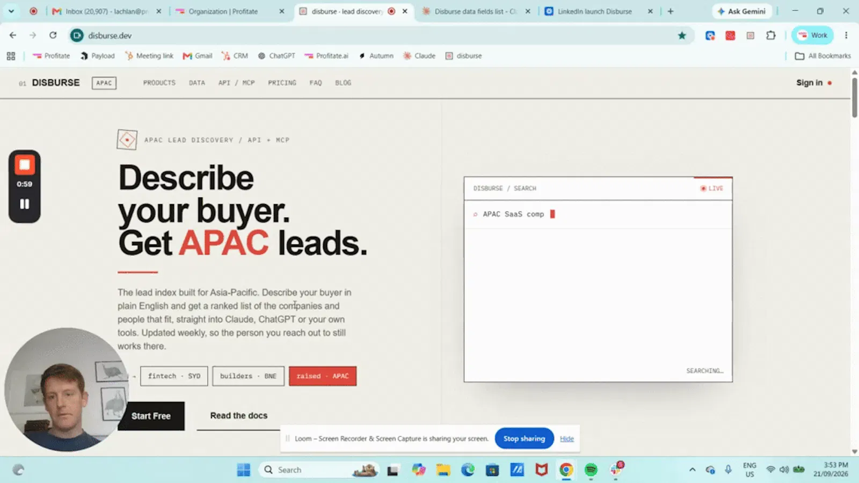Open the Work profile button
The width and height of the screenshot is (859, 483).
tap(812, 35)
